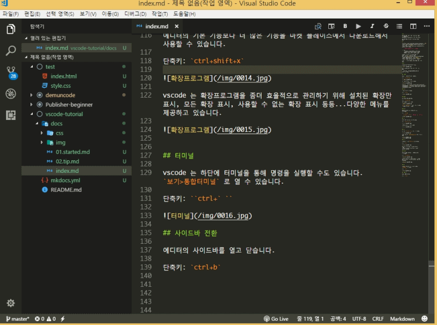Open the 보기(V) menu

coord(88,14)
